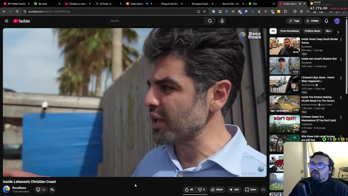Click the add-to-queue icon beside the channel

pos(52,190)
